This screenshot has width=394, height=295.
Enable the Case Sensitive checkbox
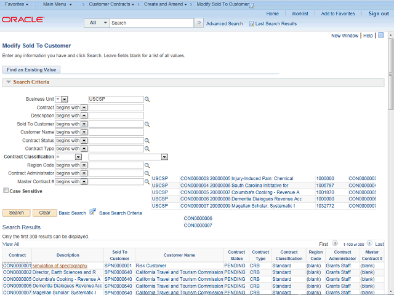tap(6, 191)
